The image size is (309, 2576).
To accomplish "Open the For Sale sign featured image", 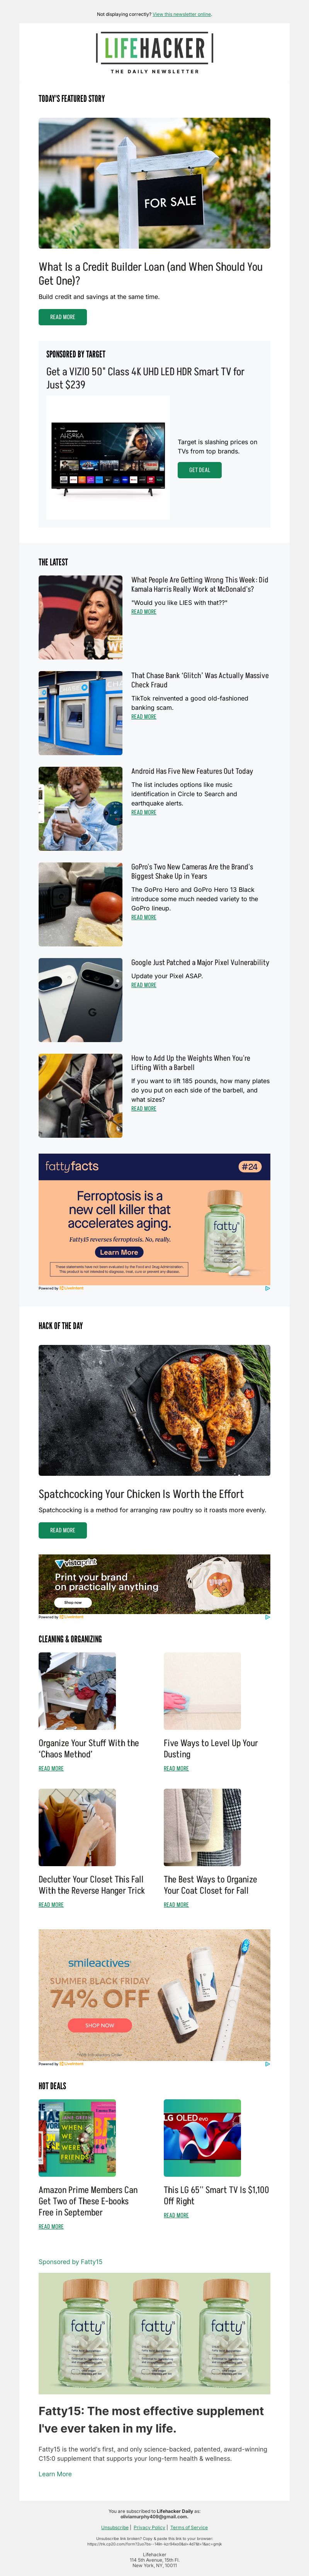I will (154, 183).
